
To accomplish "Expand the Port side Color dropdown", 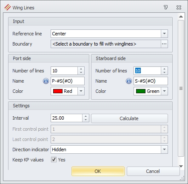I will 81,91.
